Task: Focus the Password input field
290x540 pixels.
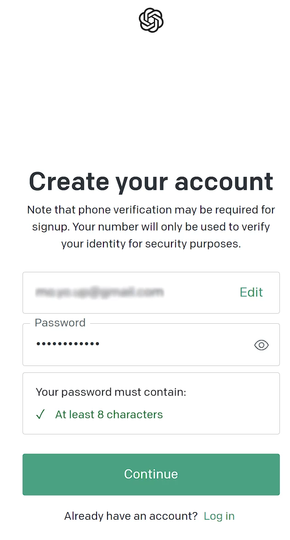Action: [151, 344]
